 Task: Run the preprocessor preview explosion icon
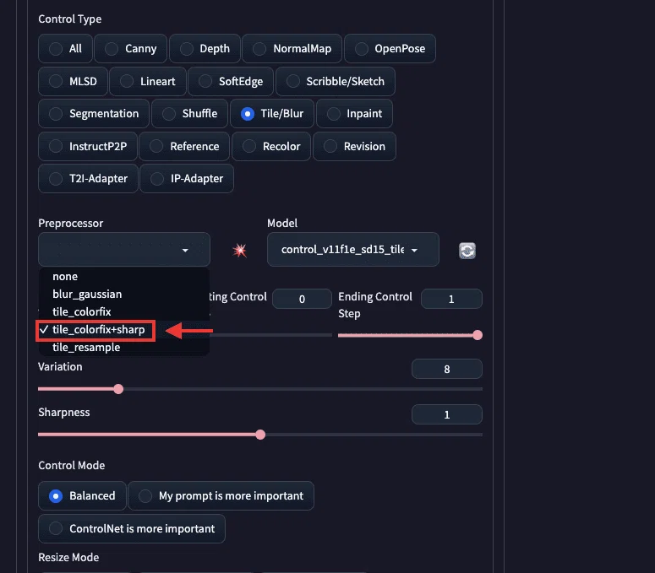coord(239,251)
